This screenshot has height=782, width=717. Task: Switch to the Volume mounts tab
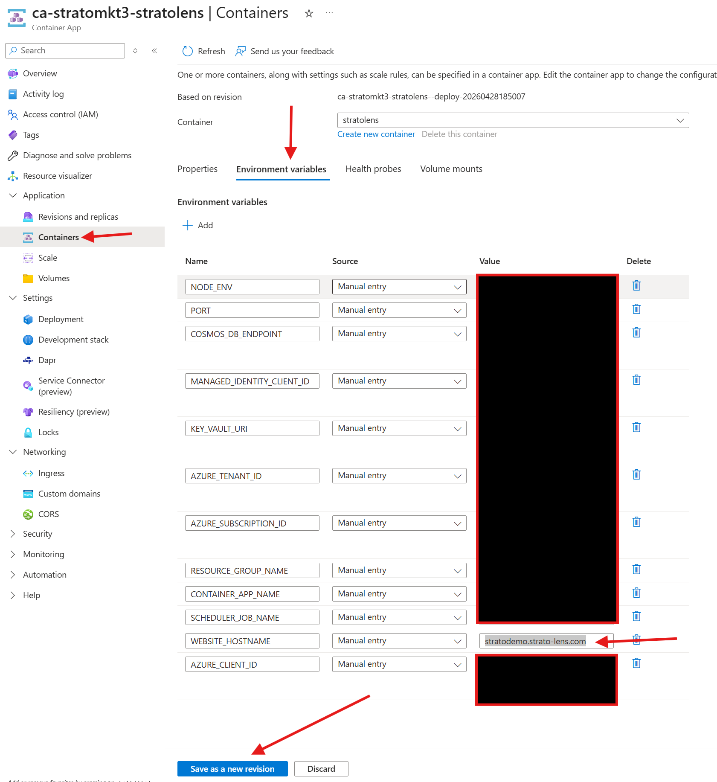tap(451, 169)
